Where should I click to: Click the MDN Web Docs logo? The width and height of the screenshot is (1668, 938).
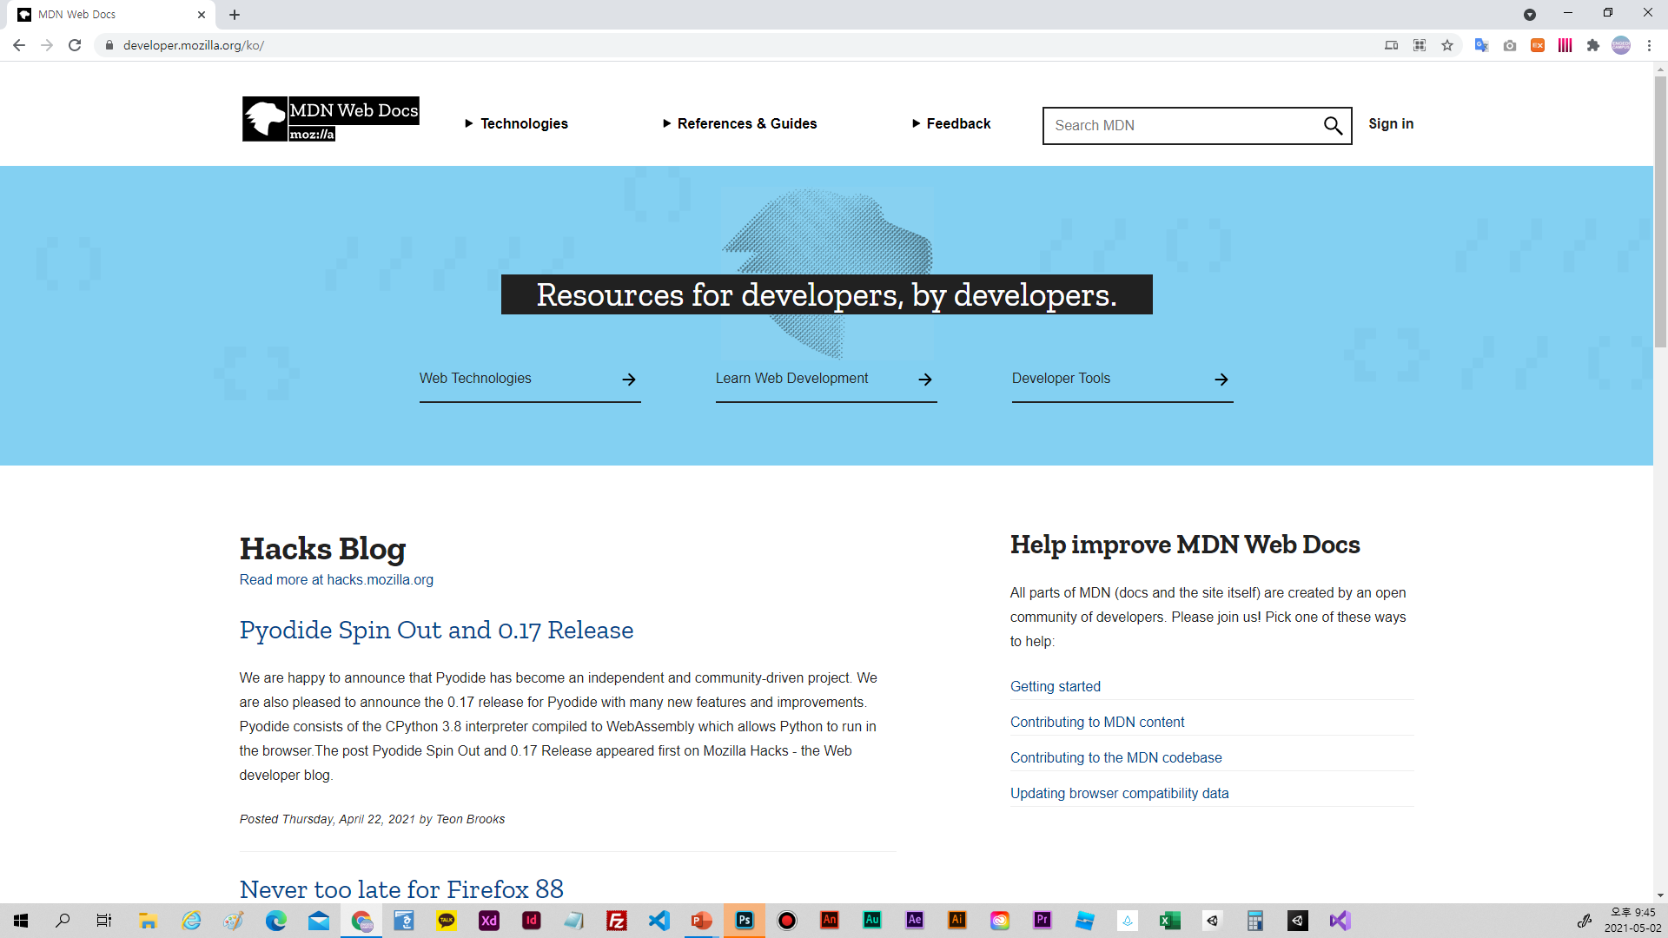click(330, 119)
